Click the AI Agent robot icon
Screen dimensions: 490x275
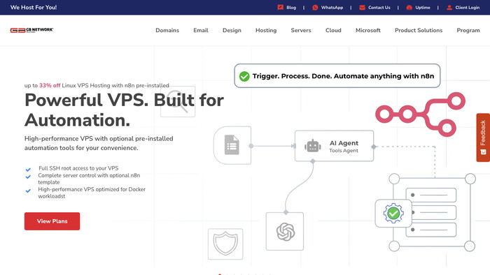pos(313,146)
